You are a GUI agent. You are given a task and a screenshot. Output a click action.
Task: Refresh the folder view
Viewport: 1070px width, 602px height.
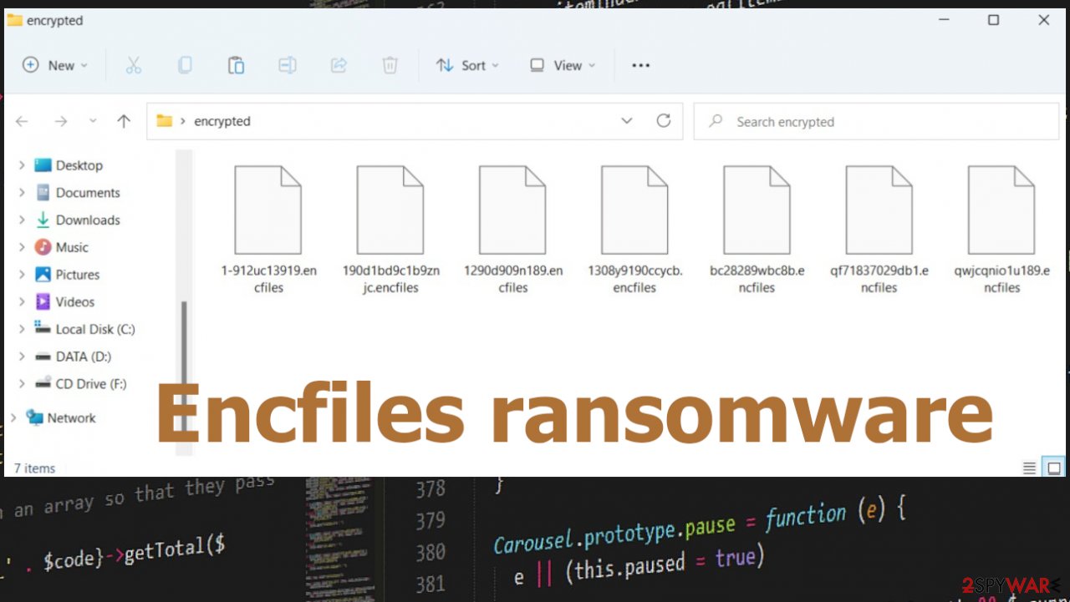(x=664, y=120)
